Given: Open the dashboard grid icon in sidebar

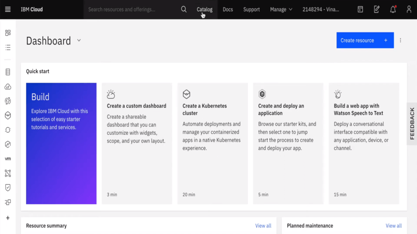Looking at the screenshot, I should [x=8, y=33].
